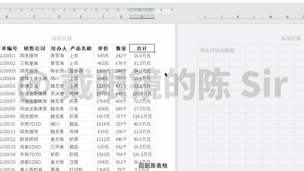The width and height of the screenshot is (304, 171).
Task: Select column D header
Action: [59, 17]
